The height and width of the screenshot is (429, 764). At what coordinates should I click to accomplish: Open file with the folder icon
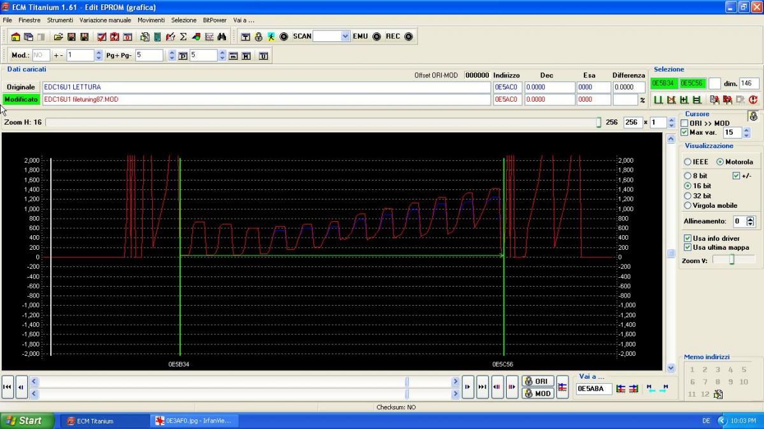point(58,37)
